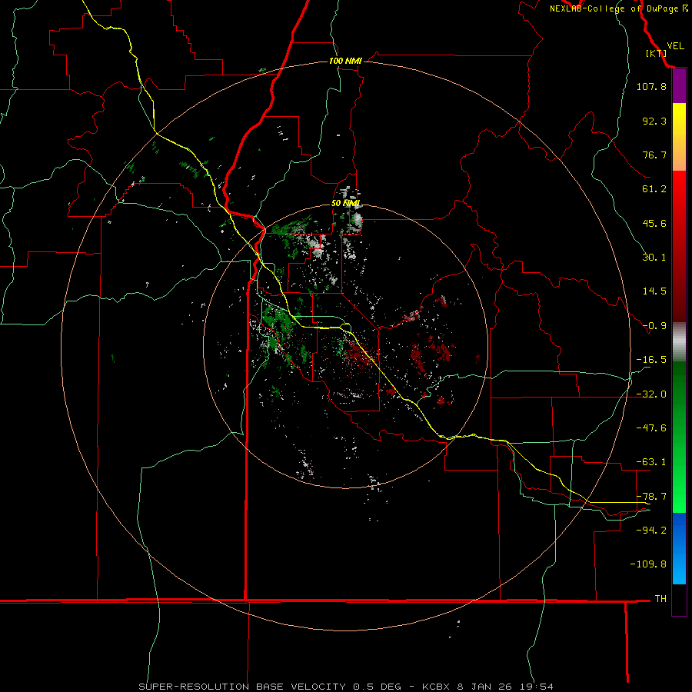692x692 pixels.
Task: Click the 14.5 velocity scale value
Action: click(654, 291)
